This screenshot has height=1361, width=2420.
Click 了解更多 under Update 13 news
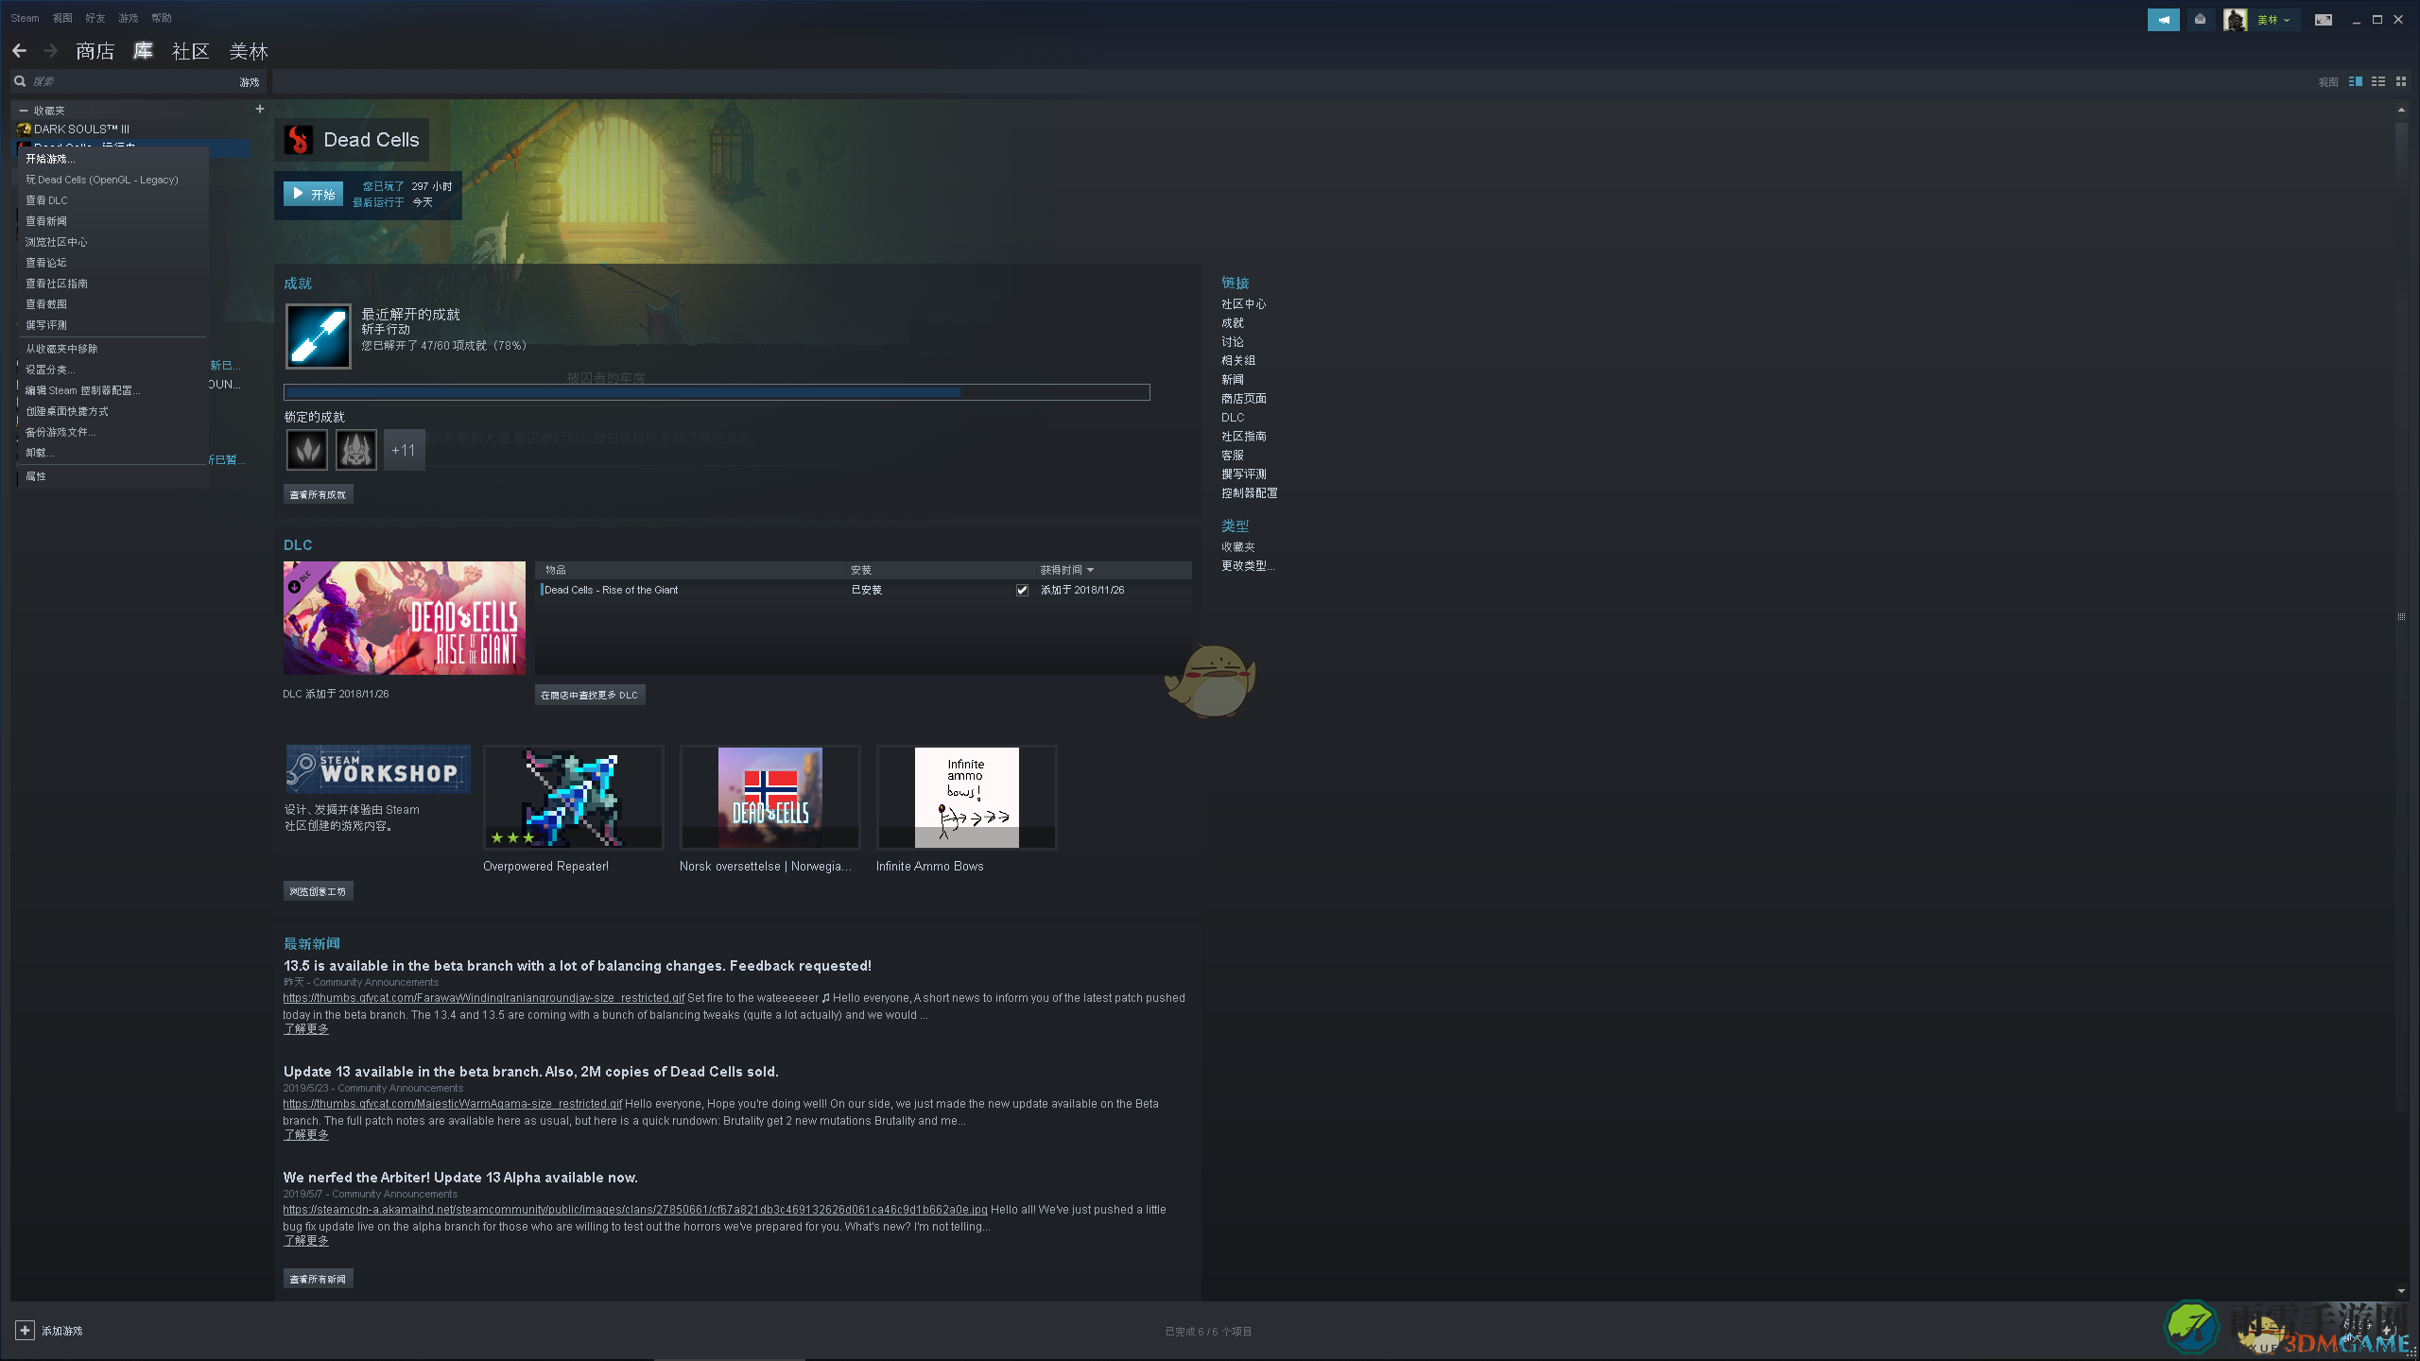[306, 1135]
